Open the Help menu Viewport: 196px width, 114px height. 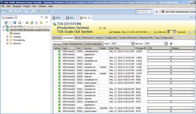[50, 6]
